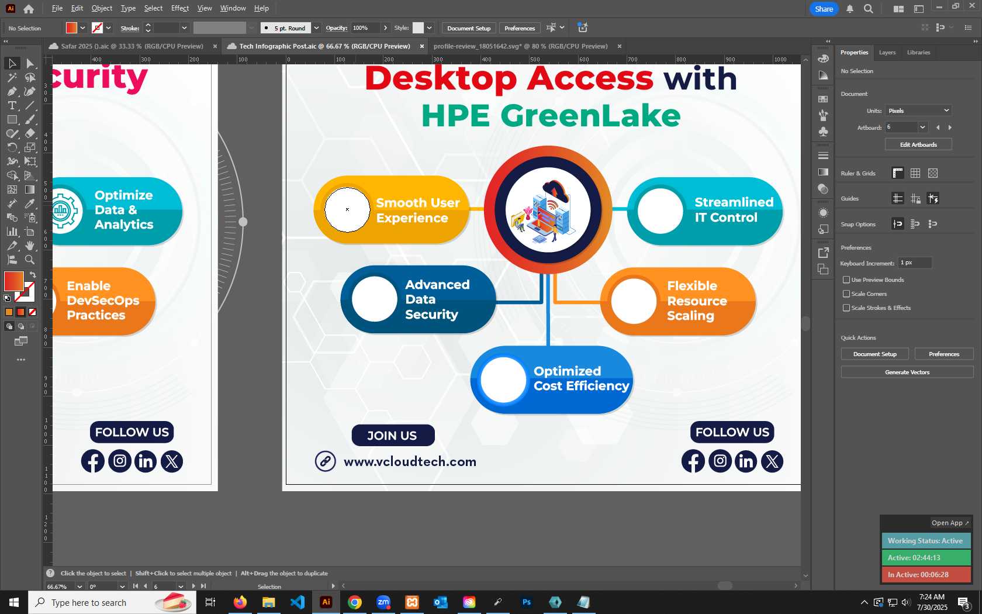This screenshot has width=982, height=614.
Task: Select the Eyedropper tool
Action: [30, 203]
